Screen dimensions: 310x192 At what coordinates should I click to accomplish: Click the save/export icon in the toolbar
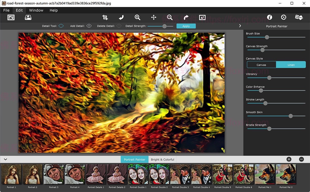[28, 17]
